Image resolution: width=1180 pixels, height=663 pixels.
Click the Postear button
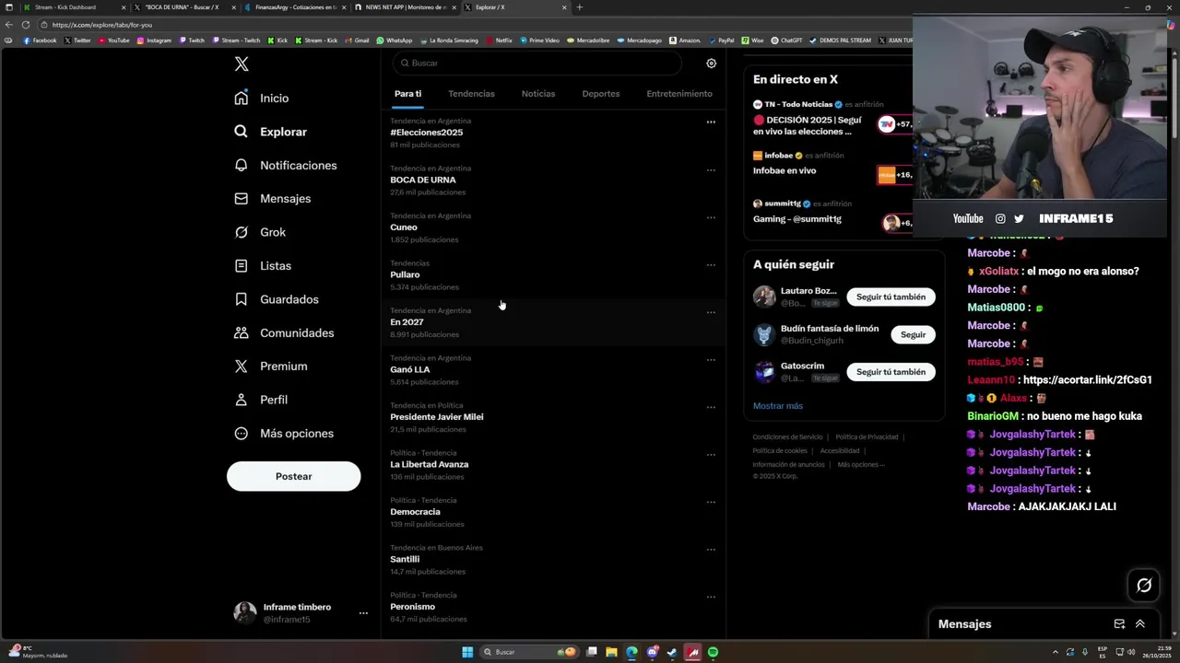pos(294,476)
